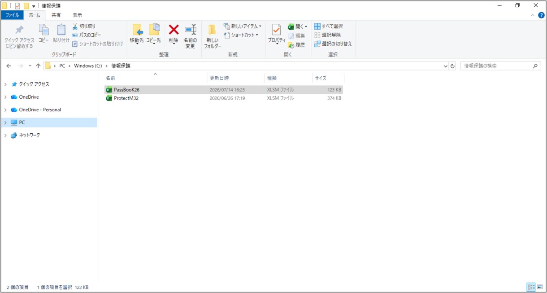Expand PC tree node
The height and width of the screenshot is (293, 547).
pos(5,122)
